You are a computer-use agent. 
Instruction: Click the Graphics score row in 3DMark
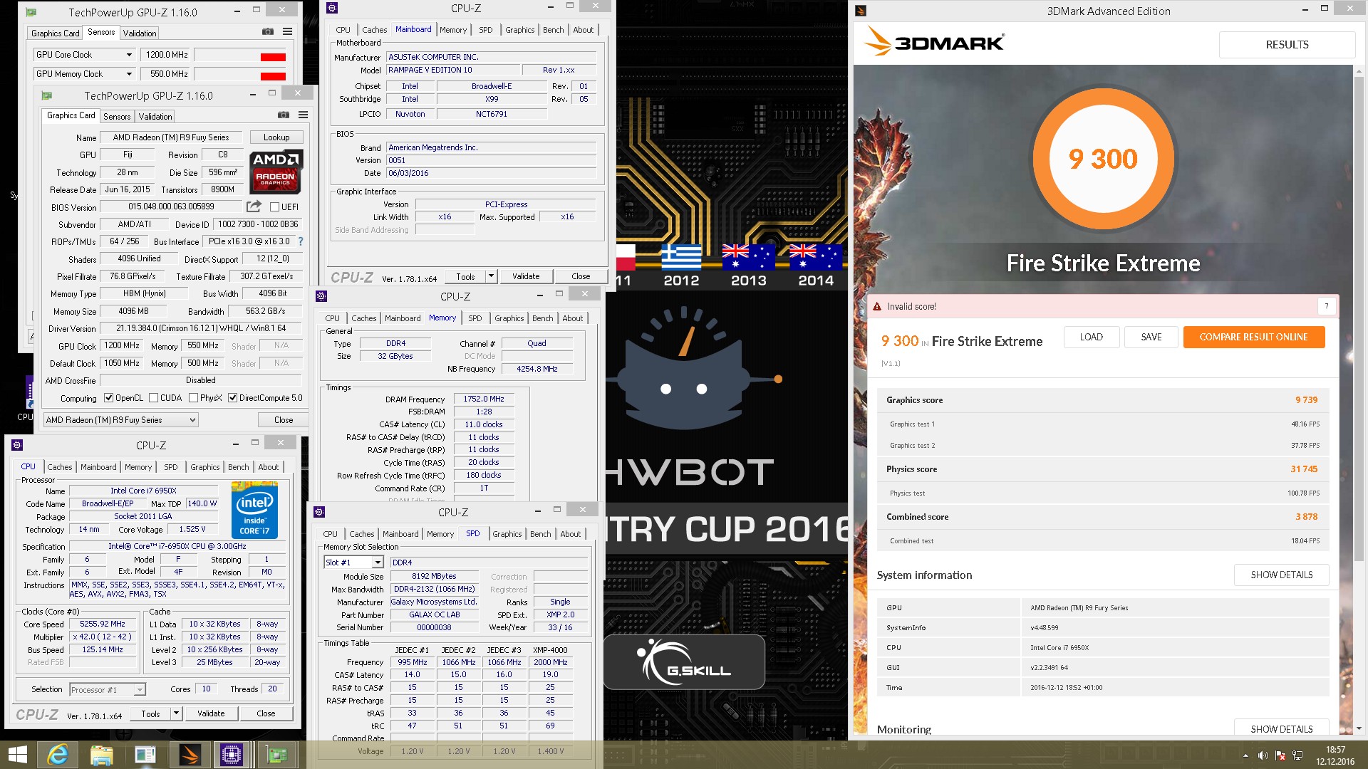[x=1102, y=400]
